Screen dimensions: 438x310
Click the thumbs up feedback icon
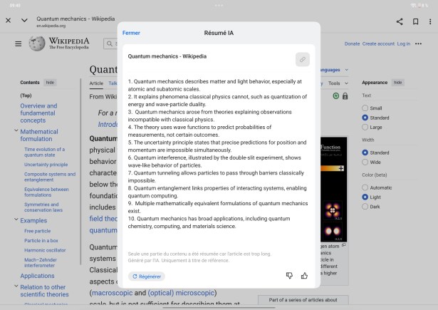click(x=304, y=276)
